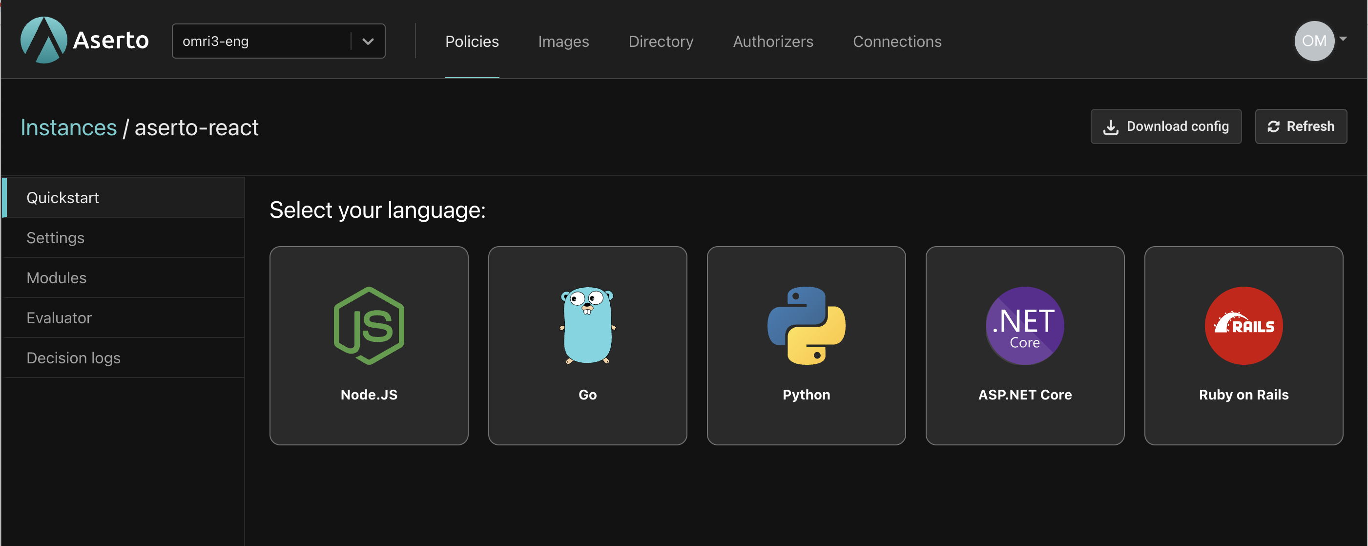Click the Go card label

587,395
